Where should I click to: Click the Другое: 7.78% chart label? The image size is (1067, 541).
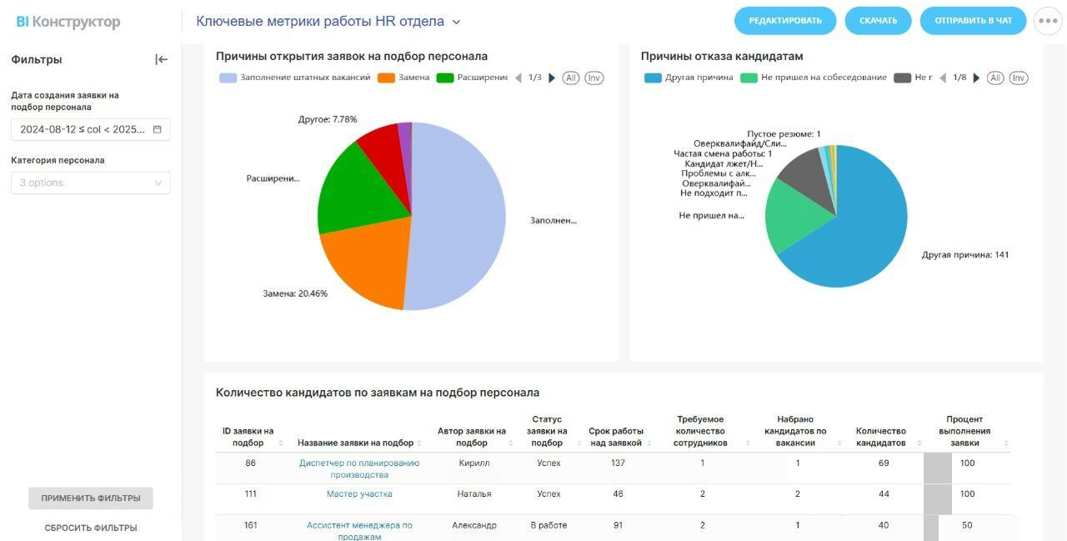(328, 119)
